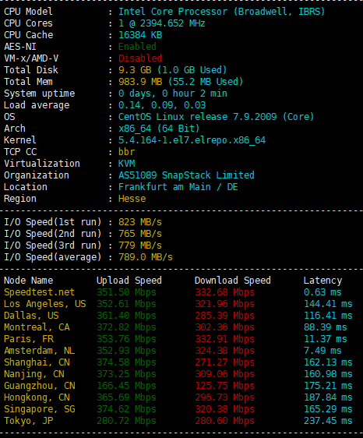
Task: Select the Organization 'AS51089 SnapStack Limited'
Action: pyautogui.click(x=186, y=175)
